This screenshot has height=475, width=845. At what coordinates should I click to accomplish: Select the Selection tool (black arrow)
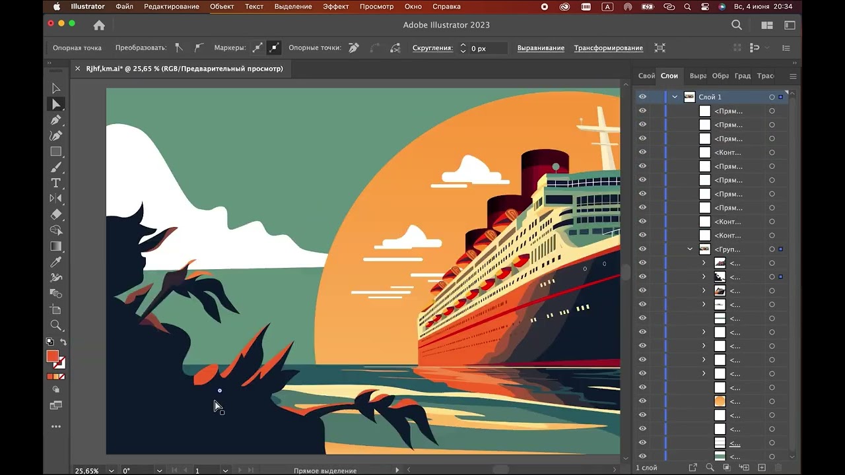[56, 88]
